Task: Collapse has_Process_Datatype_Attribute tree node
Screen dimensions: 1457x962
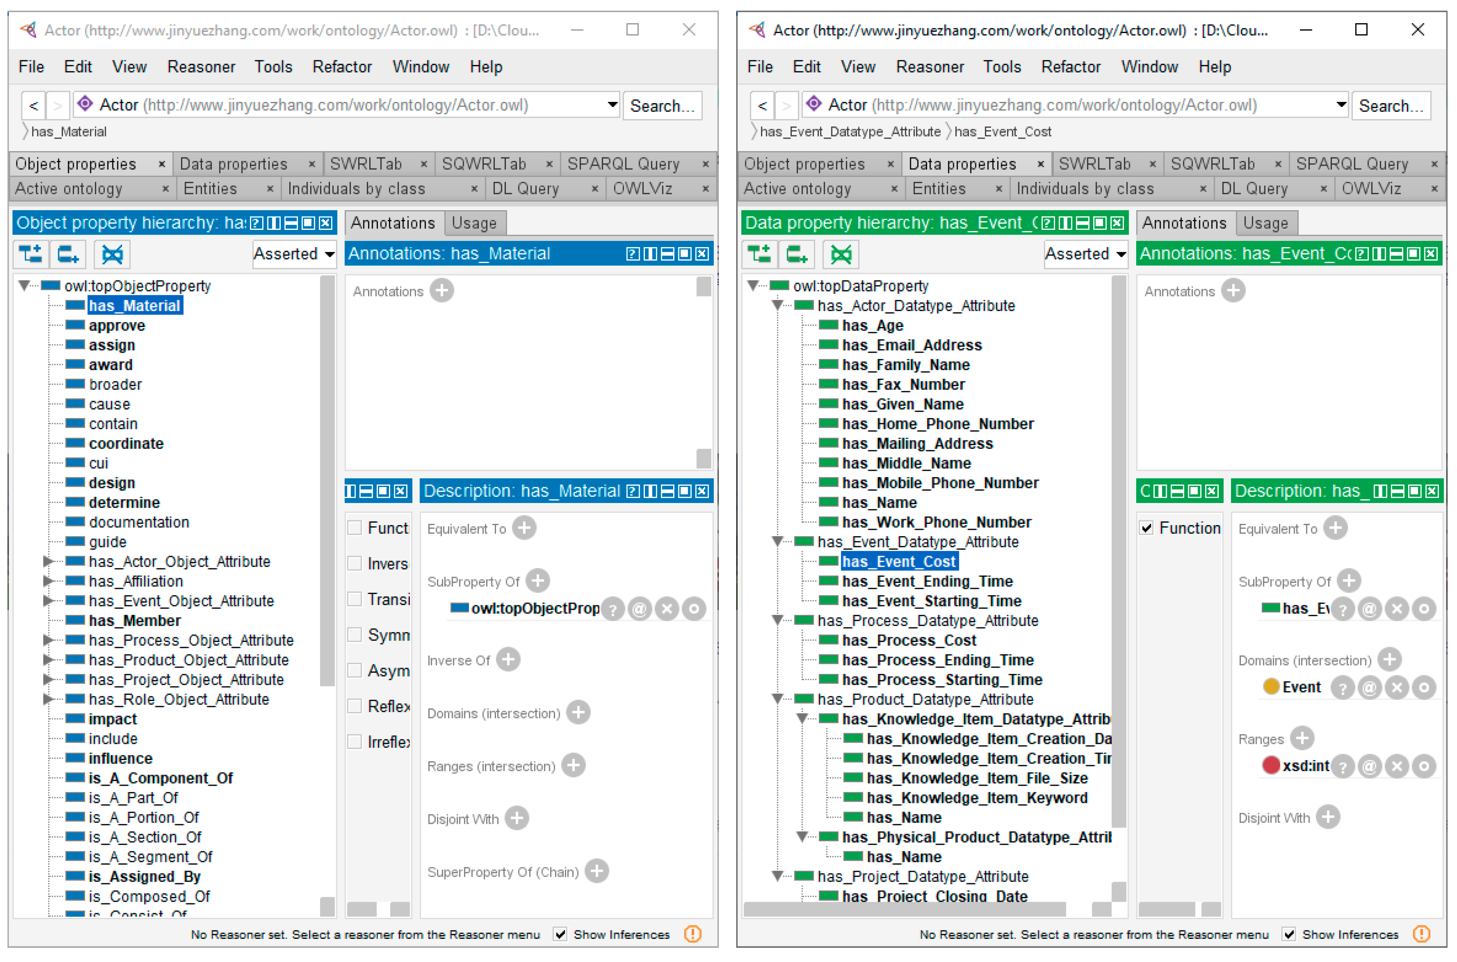Action: (x=777, y=620)
